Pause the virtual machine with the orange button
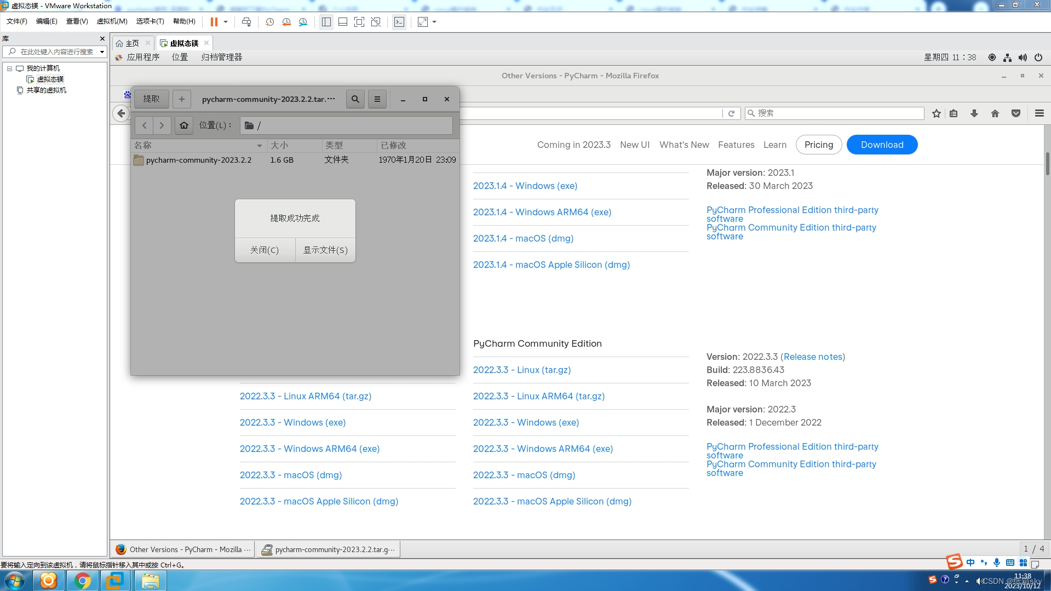This screenshot has height=591, width=1051. pos(214,22)
